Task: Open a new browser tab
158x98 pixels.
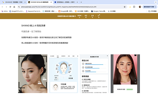Action: click(x=81, y=2)
